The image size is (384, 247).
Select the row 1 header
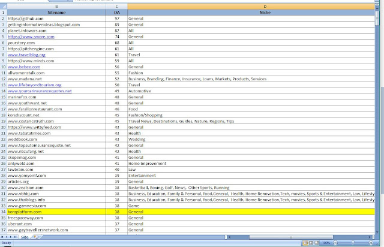(x=4, y=12)
